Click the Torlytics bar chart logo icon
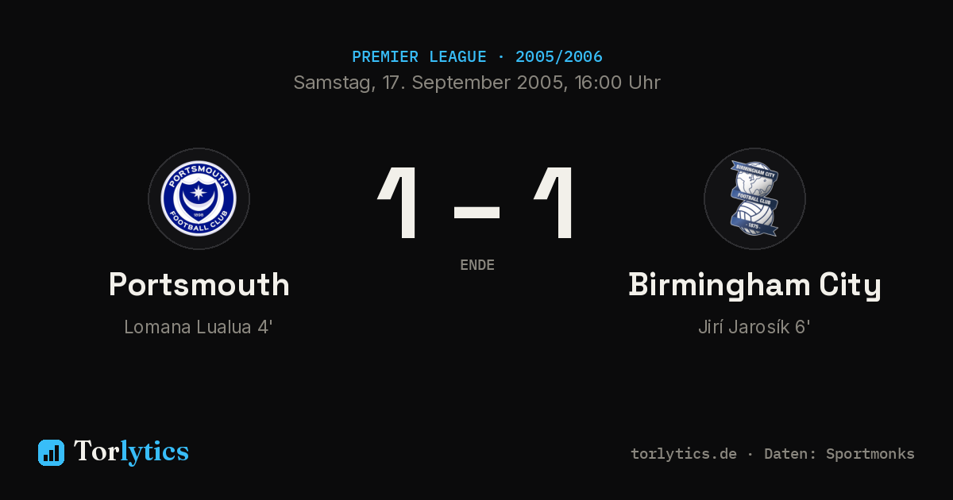The image size is (953, 500). pos(51,452)
